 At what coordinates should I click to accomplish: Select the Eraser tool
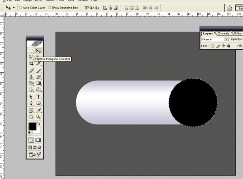tap(31, 83)
